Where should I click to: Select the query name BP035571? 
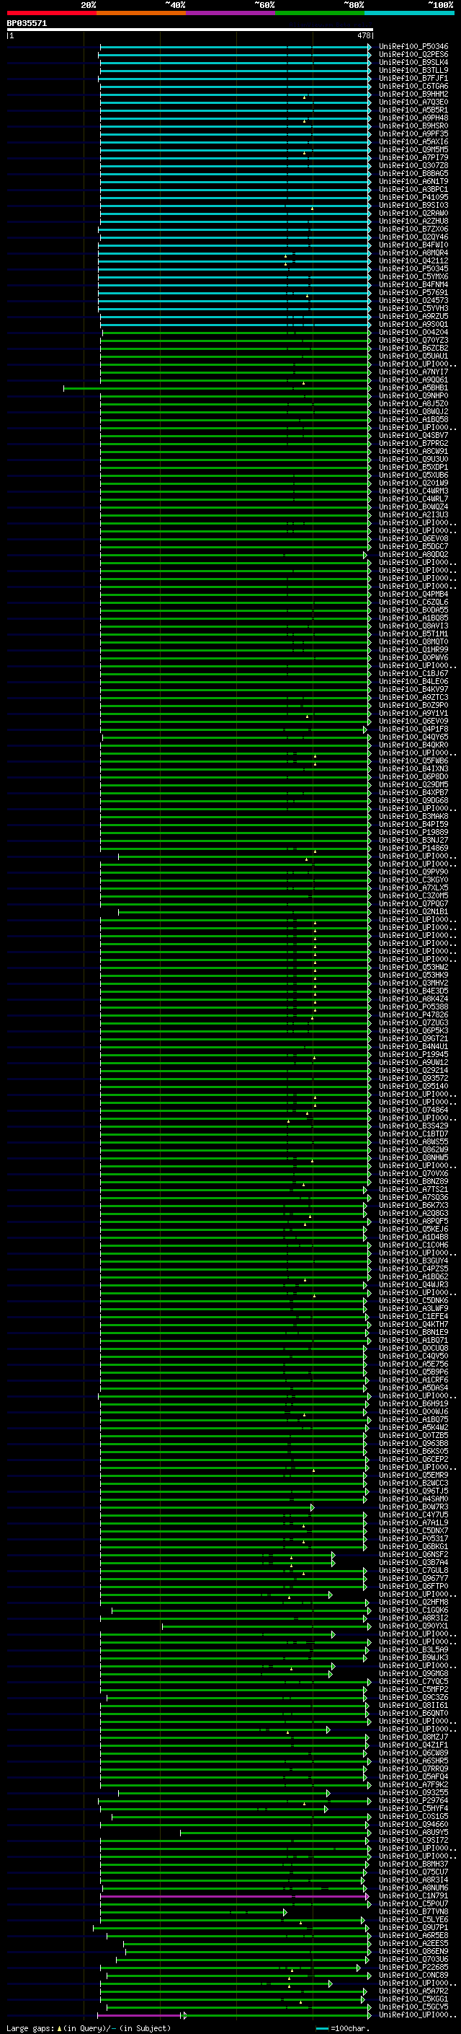[x=27, y=24]
